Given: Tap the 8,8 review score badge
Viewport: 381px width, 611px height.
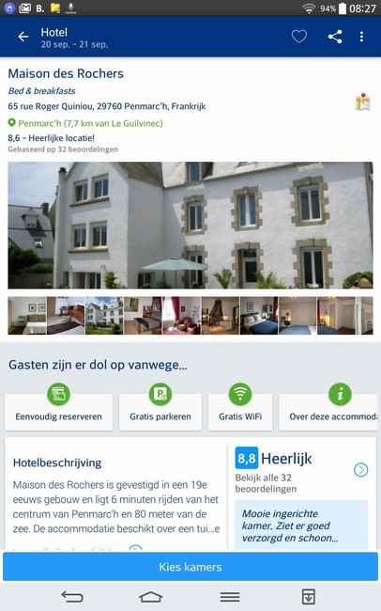Looking at the screenshot, I should [247, 459].
